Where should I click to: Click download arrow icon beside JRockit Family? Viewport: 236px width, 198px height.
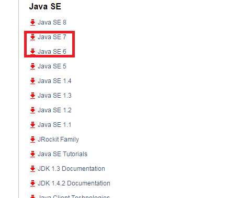pos(32,139)
